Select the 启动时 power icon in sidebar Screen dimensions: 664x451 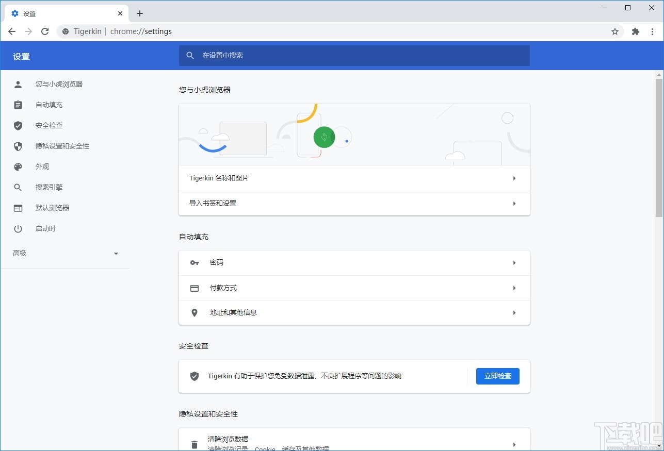point(18,228)
